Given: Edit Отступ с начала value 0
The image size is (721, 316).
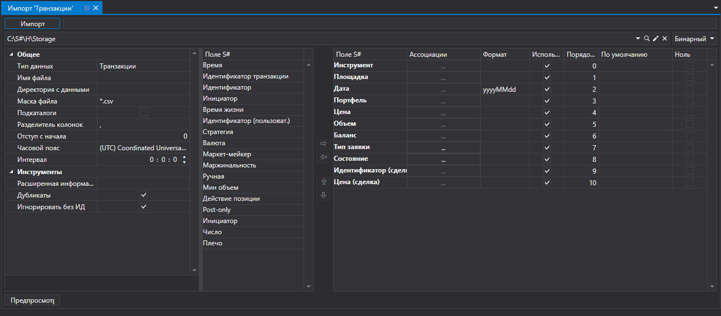Looking at the screenshot, I should [x=143, y=136].
